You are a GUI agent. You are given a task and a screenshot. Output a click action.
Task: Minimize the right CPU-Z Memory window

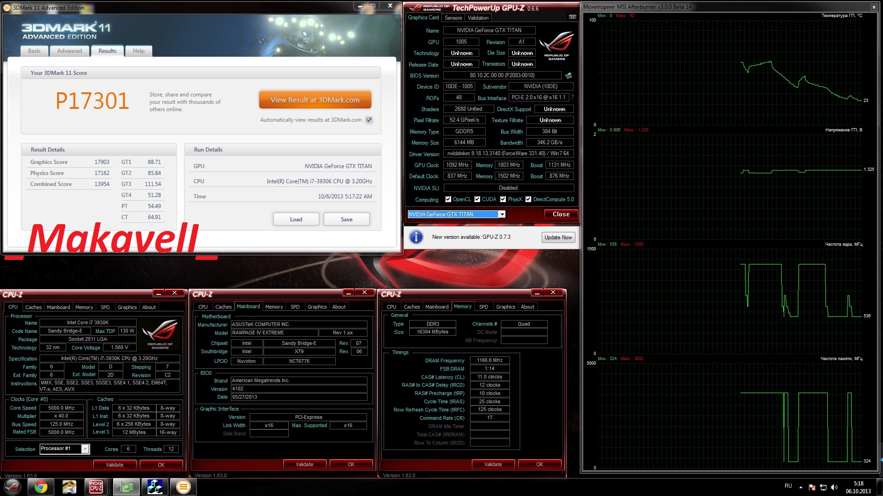[537, 293]
